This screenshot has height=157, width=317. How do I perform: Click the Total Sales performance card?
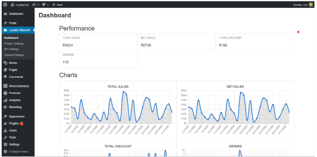[x=98, y=42]
